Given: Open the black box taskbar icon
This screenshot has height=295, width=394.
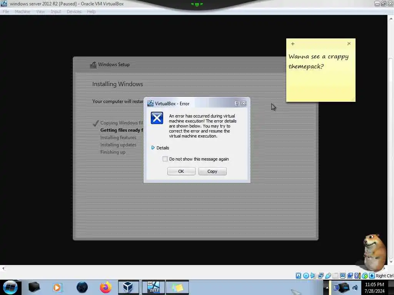Looking at the screenshot, I should 34,287.
